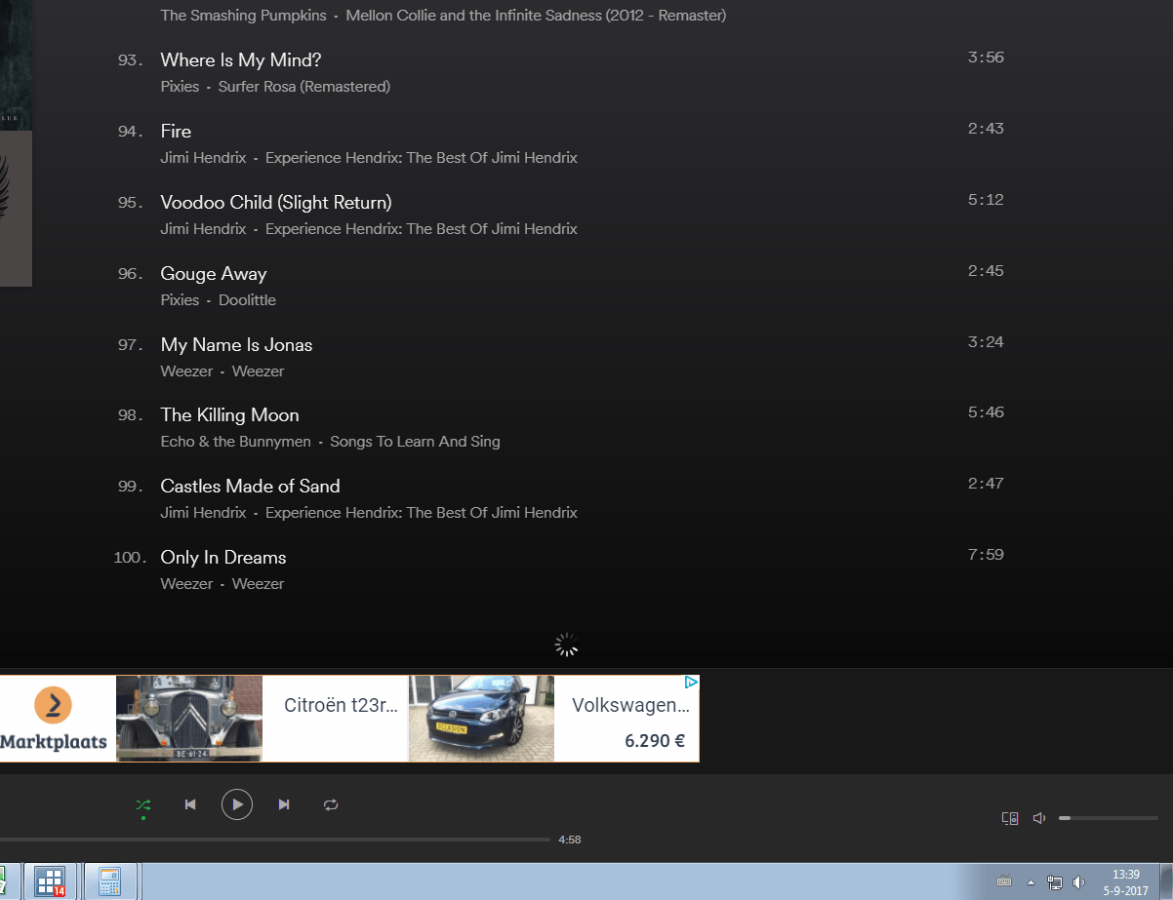Toggle shuffle playback

coord(143,804)
